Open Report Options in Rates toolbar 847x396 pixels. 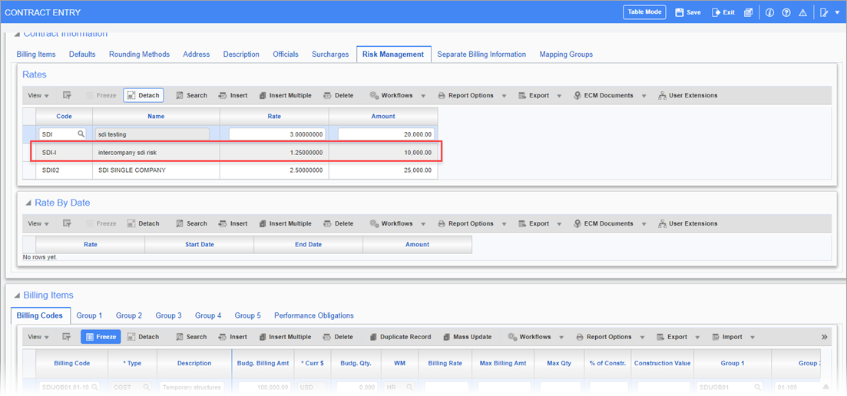click(471, 95)
